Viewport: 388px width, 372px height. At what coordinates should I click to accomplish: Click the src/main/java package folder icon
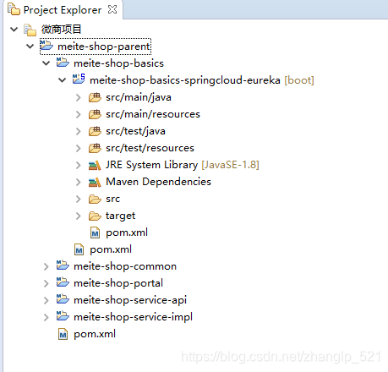[x=95, y=97]
